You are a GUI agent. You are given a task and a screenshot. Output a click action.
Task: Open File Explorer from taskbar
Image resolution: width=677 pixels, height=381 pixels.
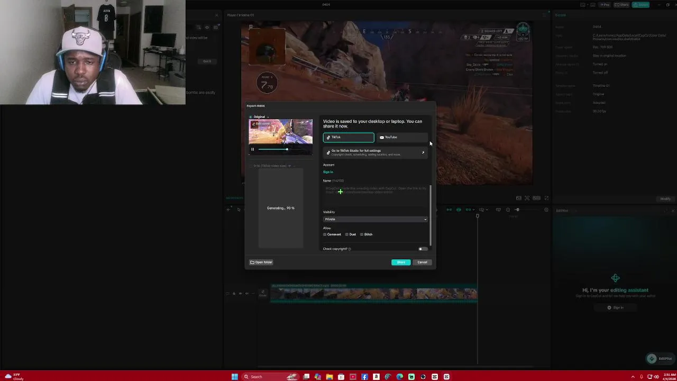click(330, 377)
